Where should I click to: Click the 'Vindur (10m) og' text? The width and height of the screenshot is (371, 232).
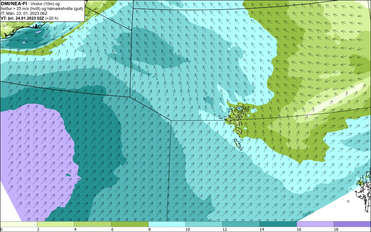coord(46,4)
